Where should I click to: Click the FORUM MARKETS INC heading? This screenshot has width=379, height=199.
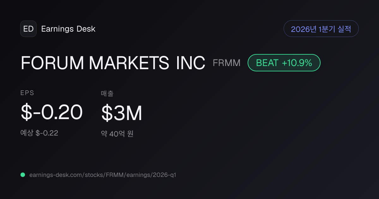[x=113, y=63]
